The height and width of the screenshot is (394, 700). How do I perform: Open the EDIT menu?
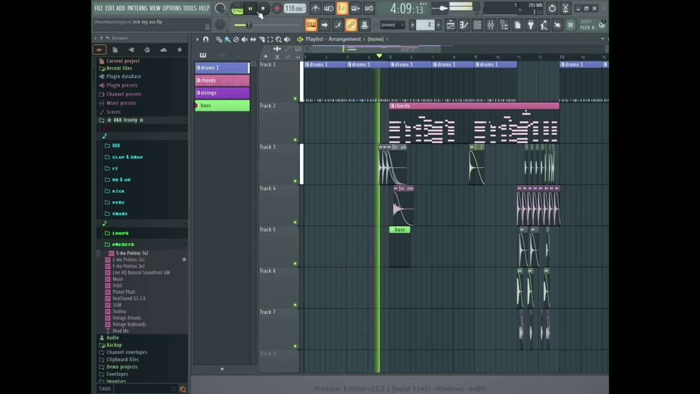(x=109, y=8)
